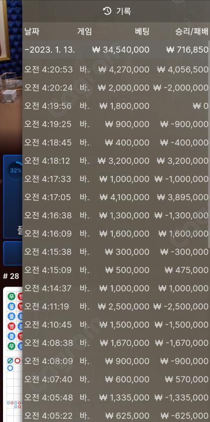Click the history panel scrollbar on right edge
Screen dimensions: 210x422
point(209,144)
